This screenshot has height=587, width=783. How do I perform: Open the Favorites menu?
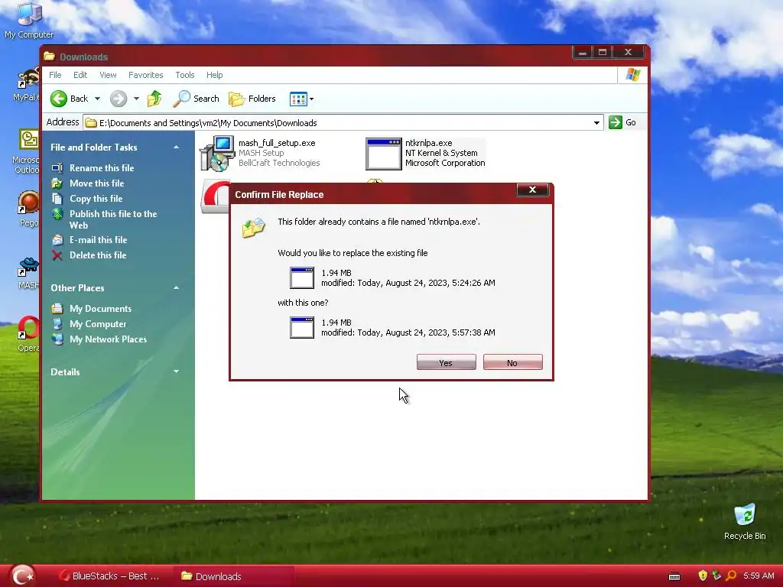(x=146, y=75)
